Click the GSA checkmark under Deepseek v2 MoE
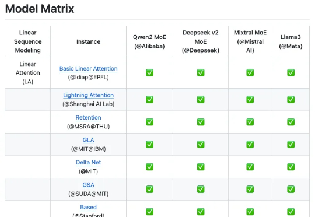This screenshot has height=217, width=315. point(201,189)
